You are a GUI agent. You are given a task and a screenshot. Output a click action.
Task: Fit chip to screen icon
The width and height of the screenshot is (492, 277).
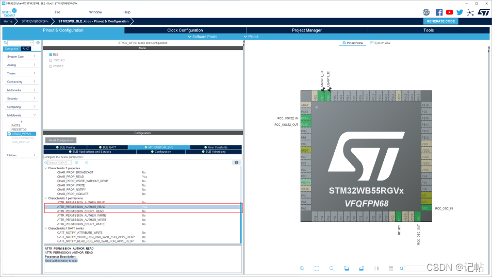(x=317, y=269)
